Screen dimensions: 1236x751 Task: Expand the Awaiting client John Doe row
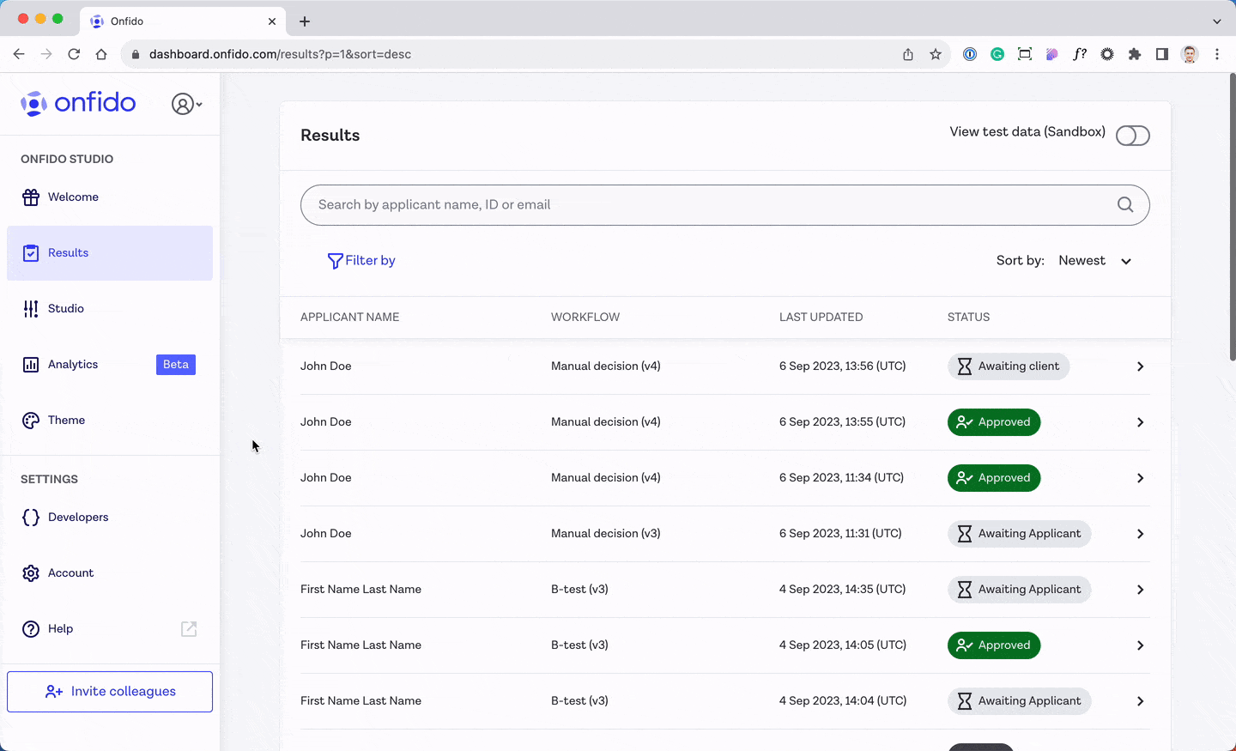coord(1140,366)
